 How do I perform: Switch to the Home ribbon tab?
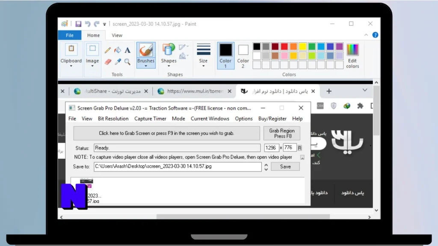pyautogui.click(x=93, y=35)
